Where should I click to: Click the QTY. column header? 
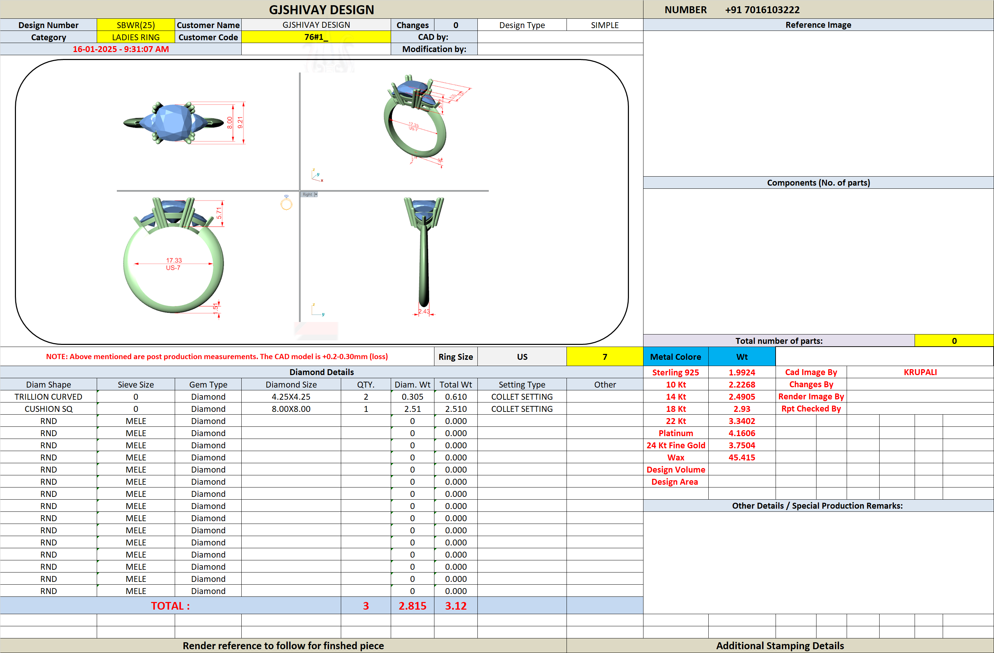click(366, 384)
